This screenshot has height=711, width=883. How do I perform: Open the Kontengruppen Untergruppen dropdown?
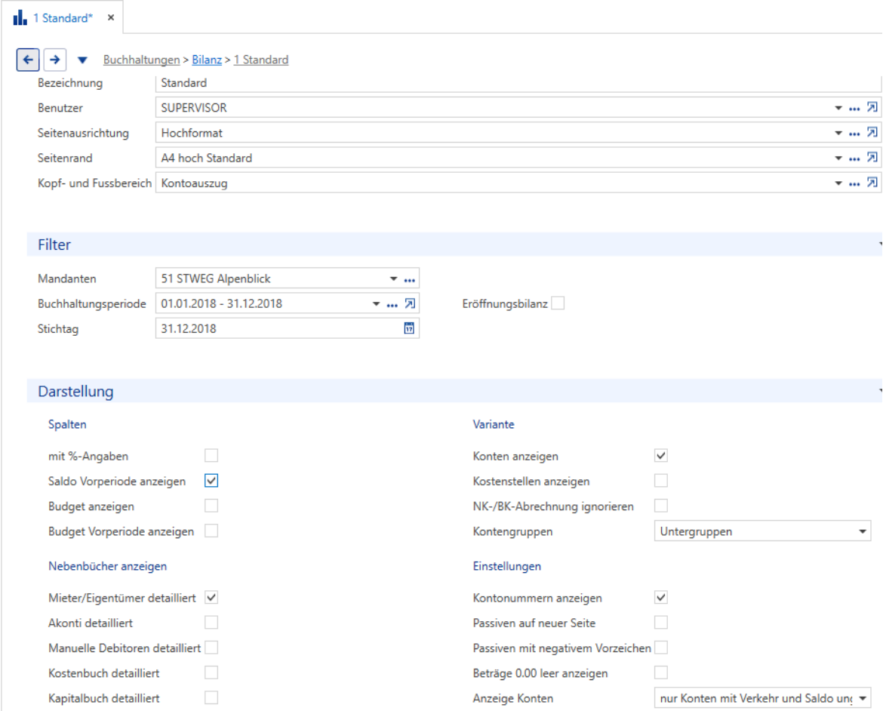coord(762,531)
